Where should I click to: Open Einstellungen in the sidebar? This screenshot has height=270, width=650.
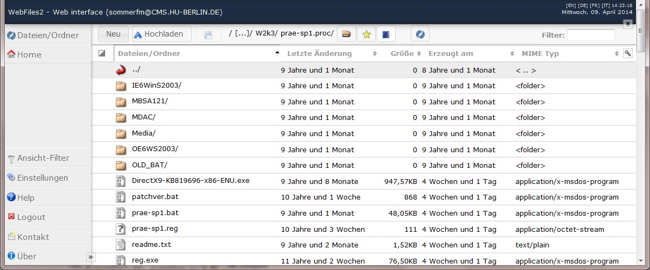[x=43, y=178]
